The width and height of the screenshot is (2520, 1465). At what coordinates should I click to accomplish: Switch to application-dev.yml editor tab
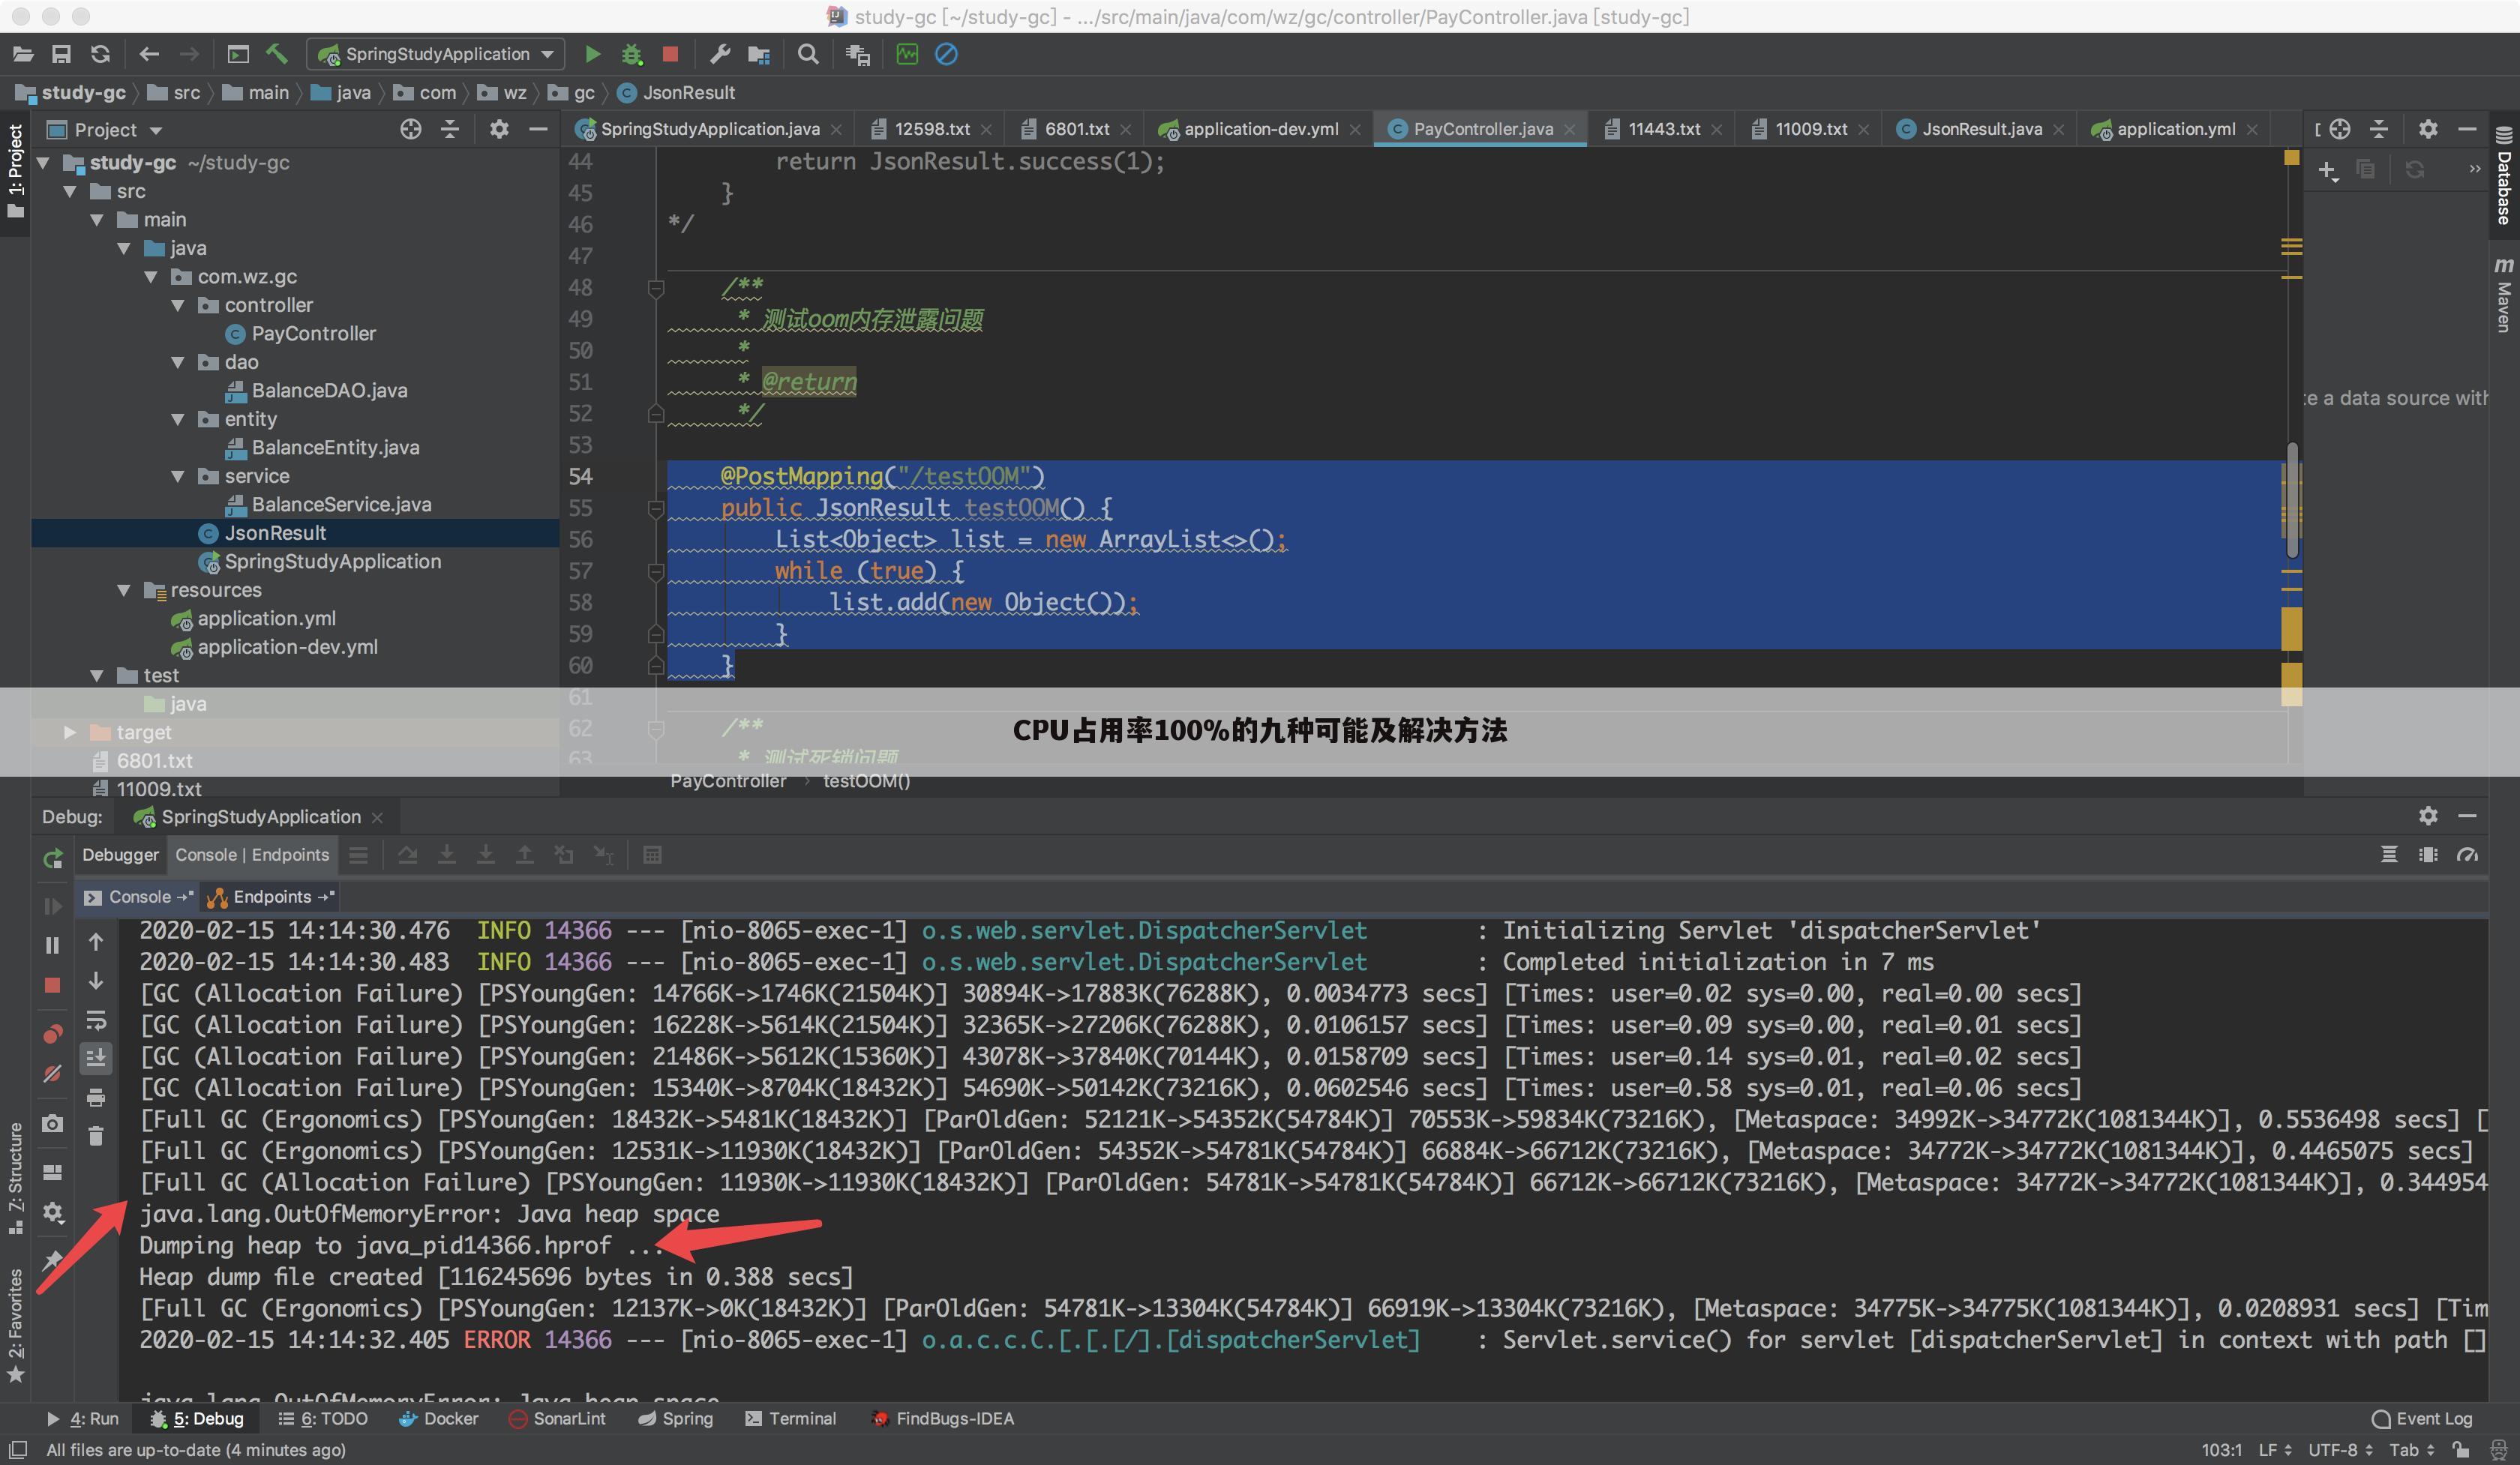click(1260, 129)
